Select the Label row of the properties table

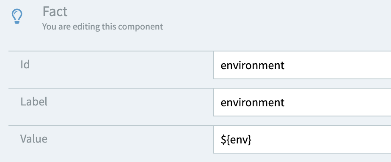pos(200,102)
